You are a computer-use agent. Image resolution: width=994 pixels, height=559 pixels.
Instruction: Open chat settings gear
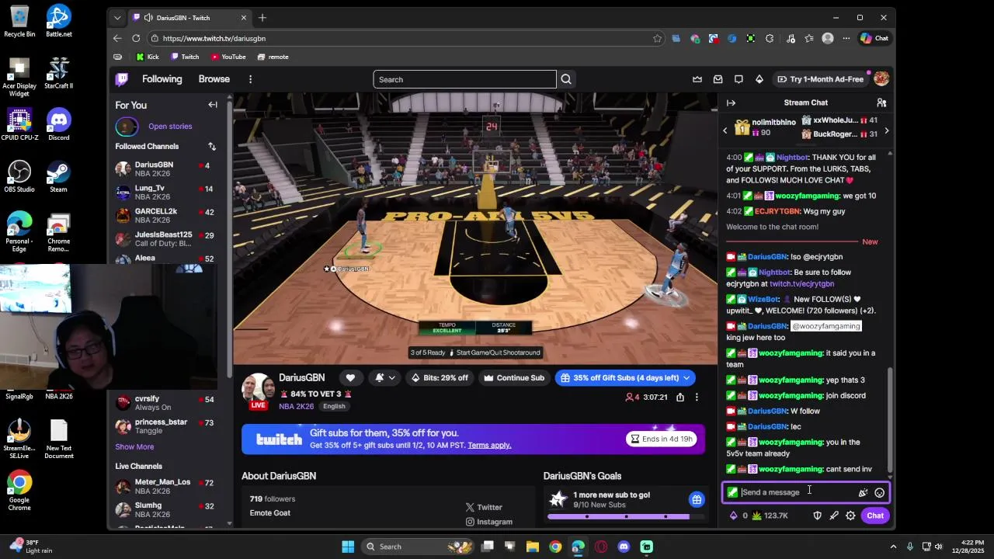coord(850,516)
